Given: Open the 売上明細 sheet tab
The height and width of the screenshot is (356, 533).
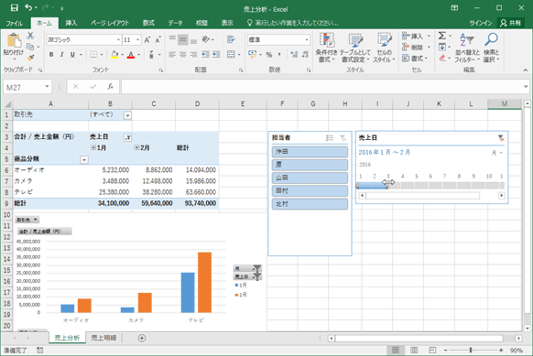Looking at the screenshot, I should pos(103,338).
